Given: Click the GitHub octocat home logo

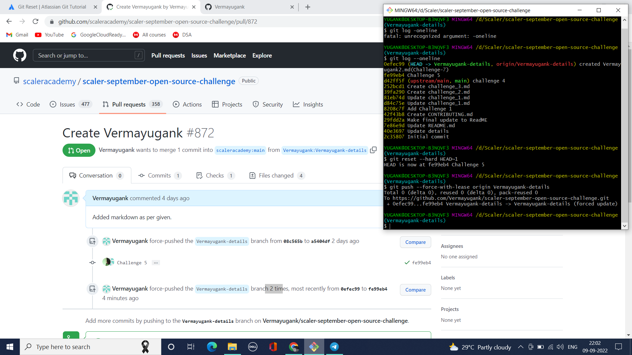Looking at the screenshot, I should (19, 55).
